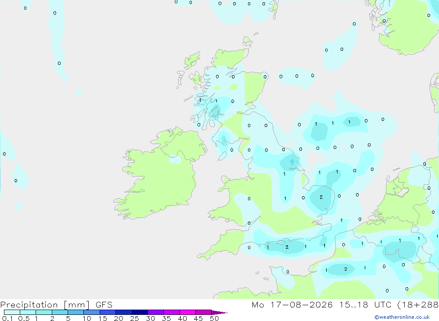Click the 5–10 mm blue legend swatch
The width and height of the screenshot is (439, 321).
[76, 312]
